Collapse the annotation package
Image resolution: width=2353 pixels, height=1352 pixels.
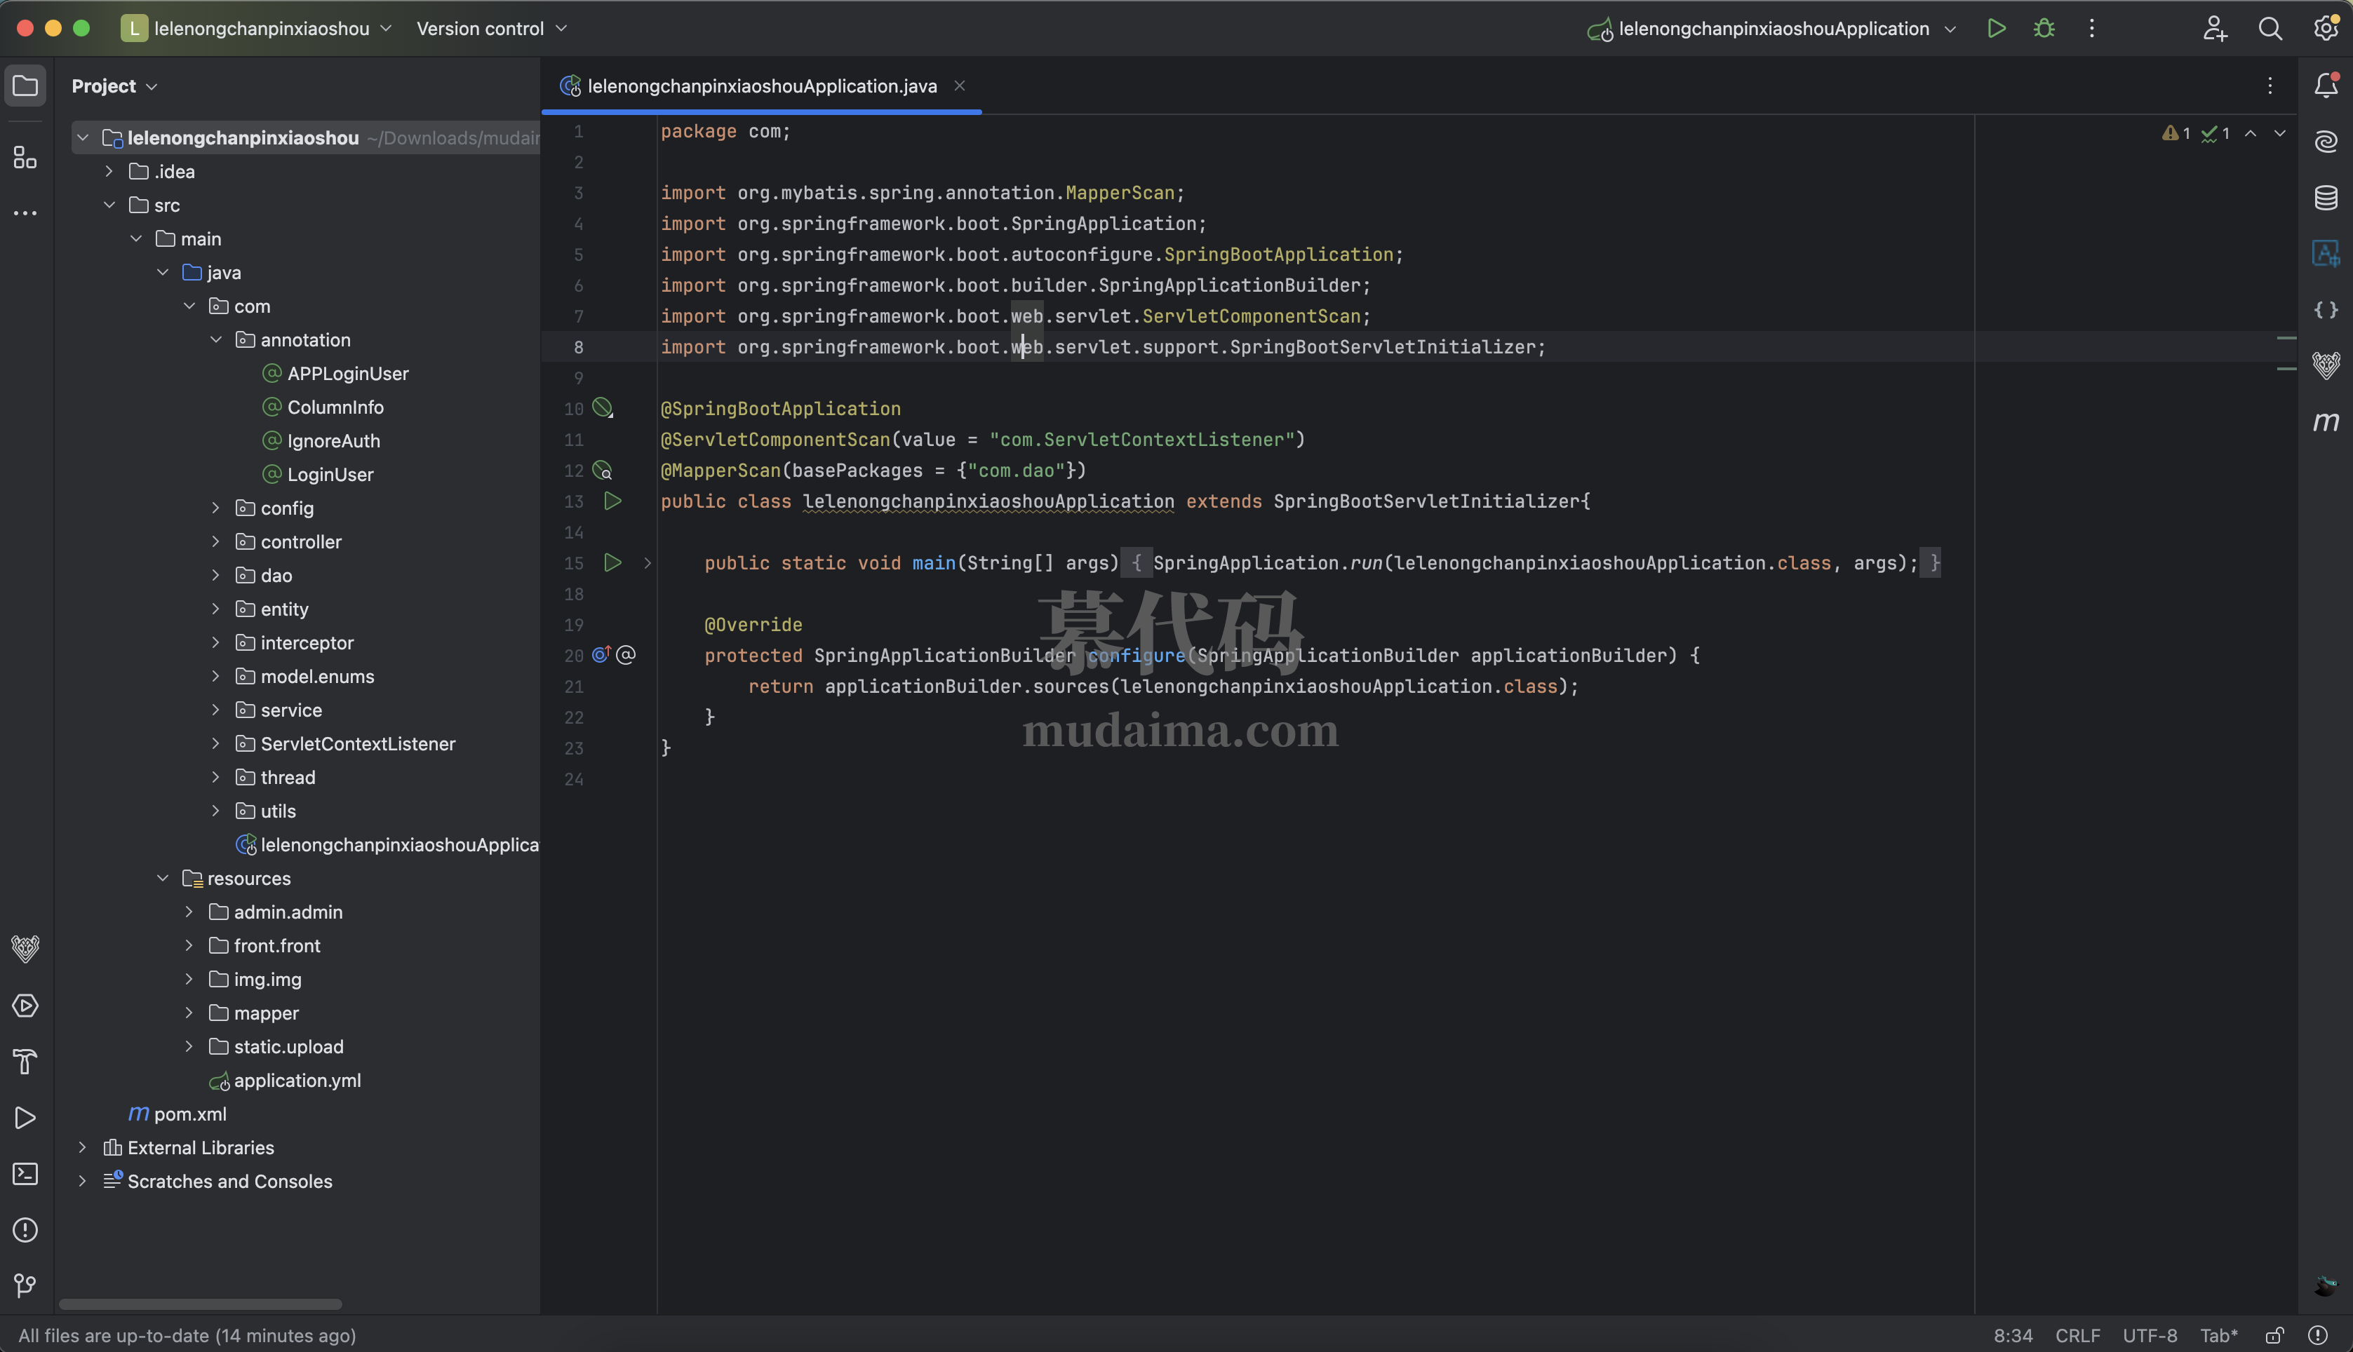point(215,340)
